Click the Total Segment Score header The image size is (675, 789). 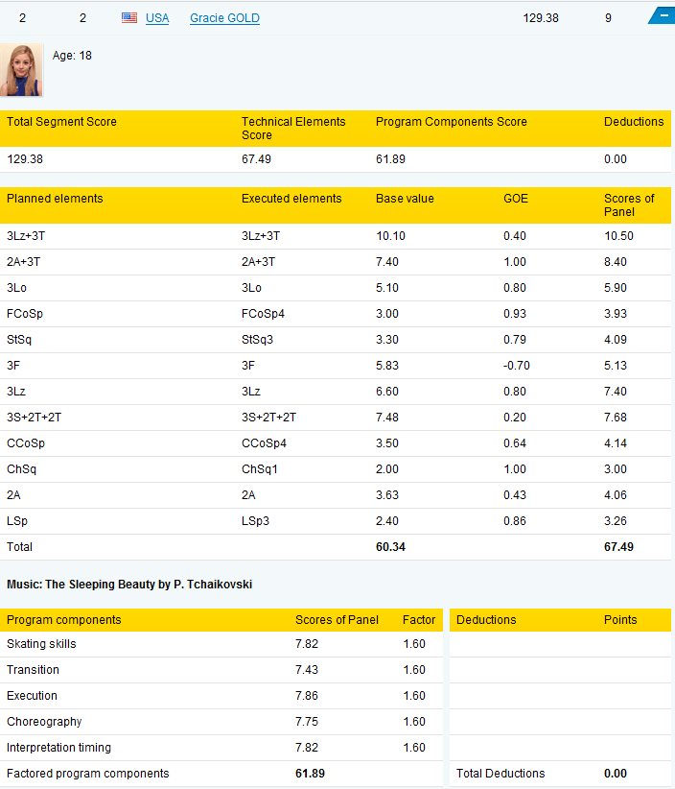point(61,122)
